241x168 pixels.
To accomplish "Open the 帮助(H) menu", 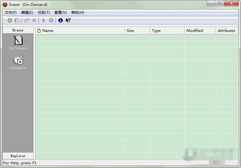I will [78, 12].
